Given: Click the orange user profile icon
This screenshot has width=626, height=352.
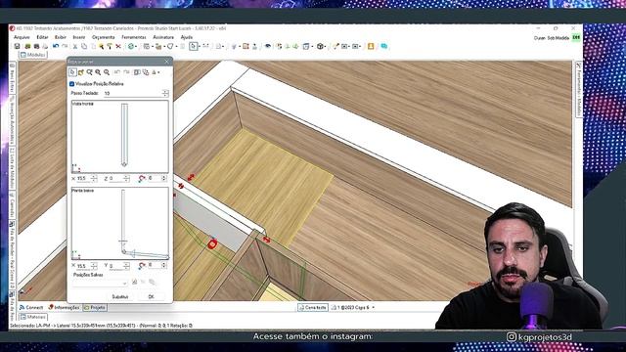Looking at the screenshot, I should point(371,46).
